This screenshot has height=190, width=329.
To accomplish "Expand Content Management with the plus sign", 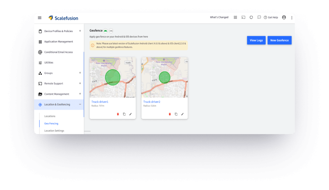I will point(80,94).
